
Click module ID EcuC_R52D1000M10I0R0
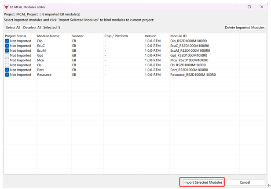pos(190,46)
